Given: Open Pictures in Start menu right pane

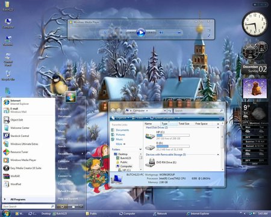Looking at the screenshot, I should click(x=63, y=124).
